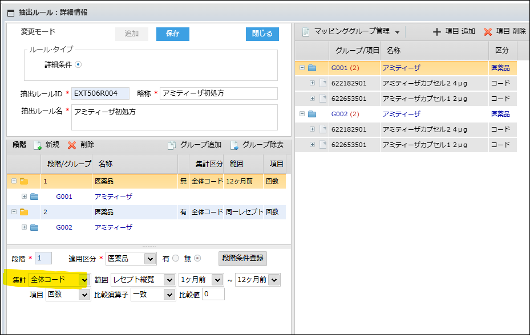Click the red X icon beside 削除 in 段階 toolbar
The image size is (530, 335).
click(x=72, y=145)
